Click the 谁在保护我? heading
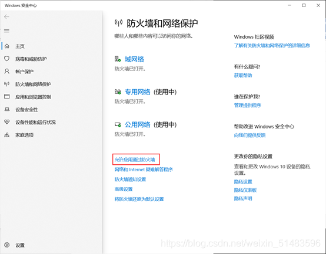The image size is (326, 254). pos(247,97)
